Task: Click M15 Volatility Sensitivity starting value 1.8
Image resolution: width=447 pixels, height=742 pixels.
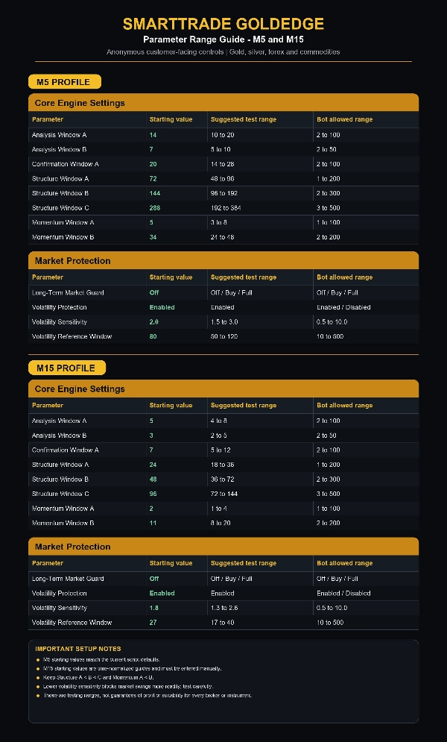Action: point(154,608)
